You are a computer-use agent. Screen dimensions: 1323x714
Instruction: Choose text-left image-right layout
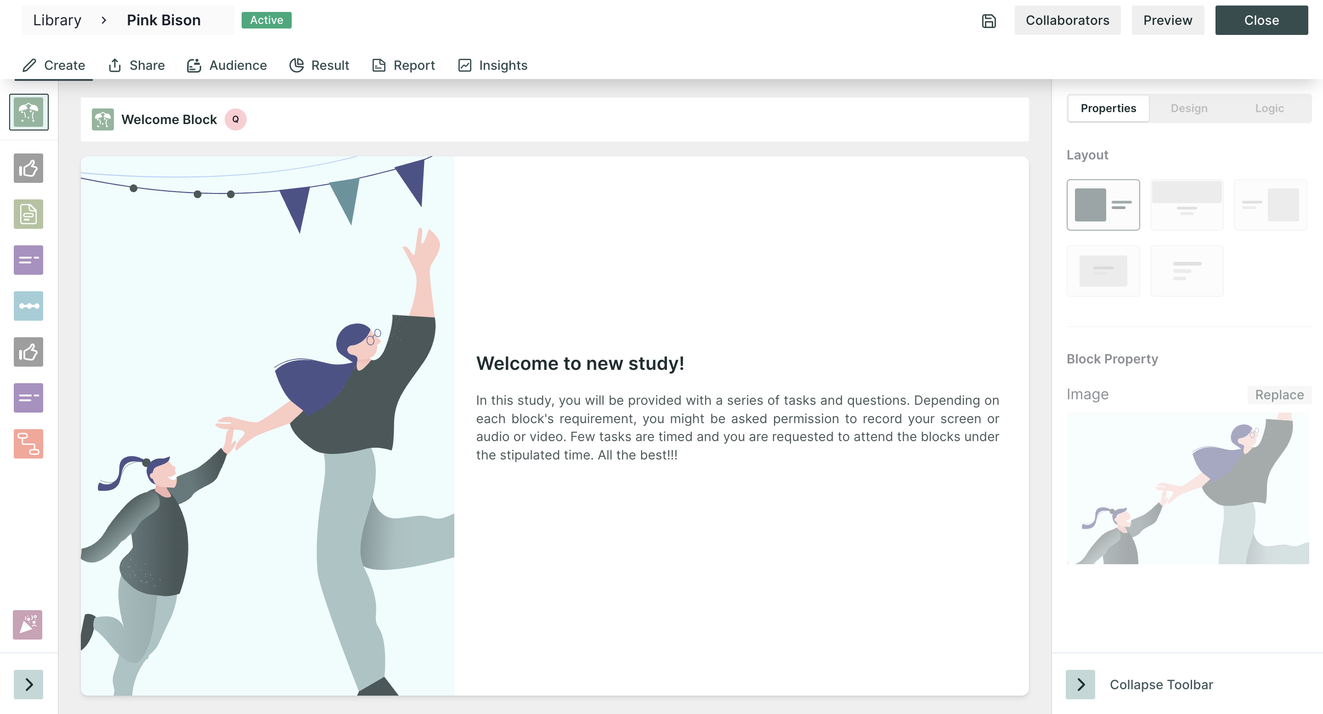(1270, 205)
